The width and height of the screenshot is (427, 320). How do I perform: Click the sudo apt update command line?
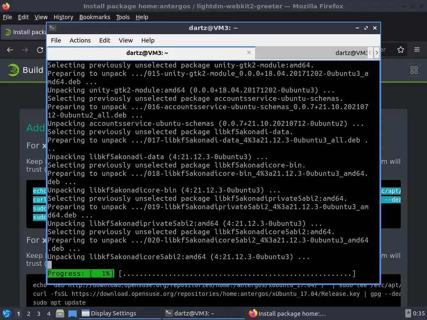[59, 302]
